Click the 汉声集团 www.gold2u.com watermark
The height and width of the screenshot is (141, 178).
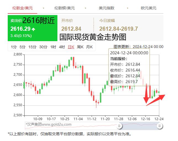49,124
